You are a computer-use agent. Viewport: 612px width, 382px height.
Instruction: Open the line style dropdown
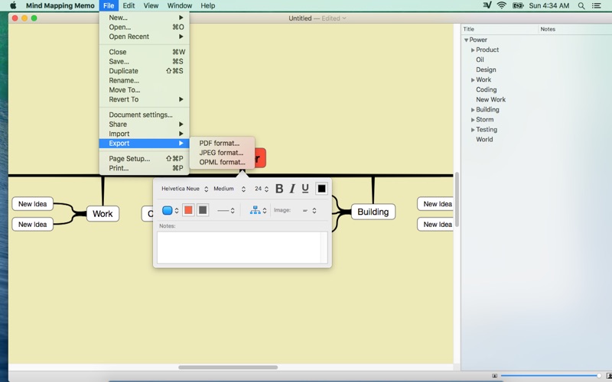(x=226, y=211)
